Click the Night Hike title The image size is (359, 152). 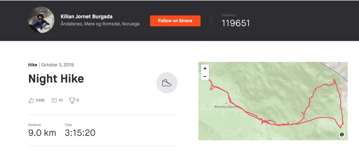[56, 79]
